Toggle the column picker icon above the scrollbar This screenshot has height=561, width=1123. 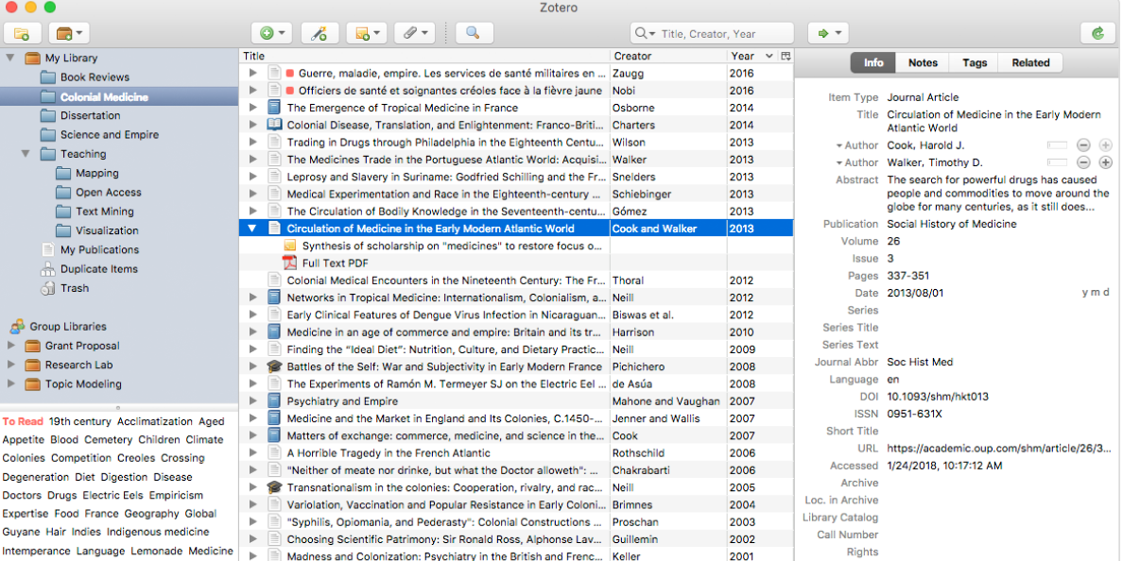click(786, 56)
